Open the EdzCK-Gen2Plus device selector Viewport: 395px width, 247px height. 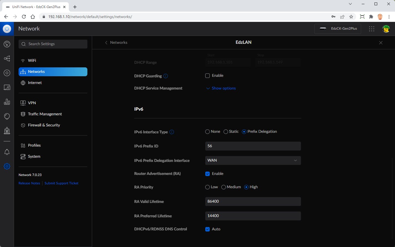coord(338,29)
